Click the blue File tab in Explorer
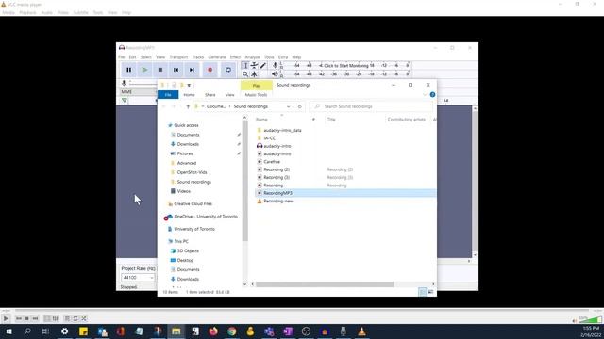The height and width of the screenshot is (339, 604). tap(168, 95)
